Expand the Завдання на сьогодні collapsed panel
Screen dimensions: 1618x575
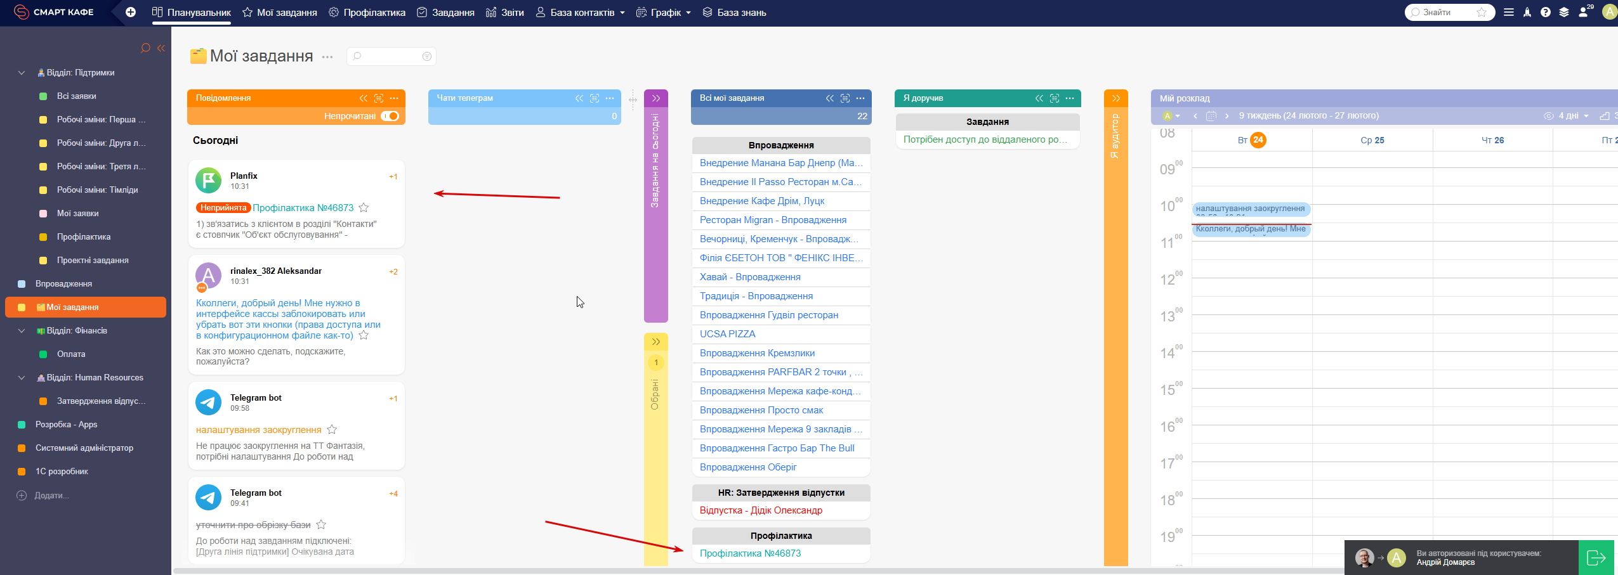pos(656,98)
